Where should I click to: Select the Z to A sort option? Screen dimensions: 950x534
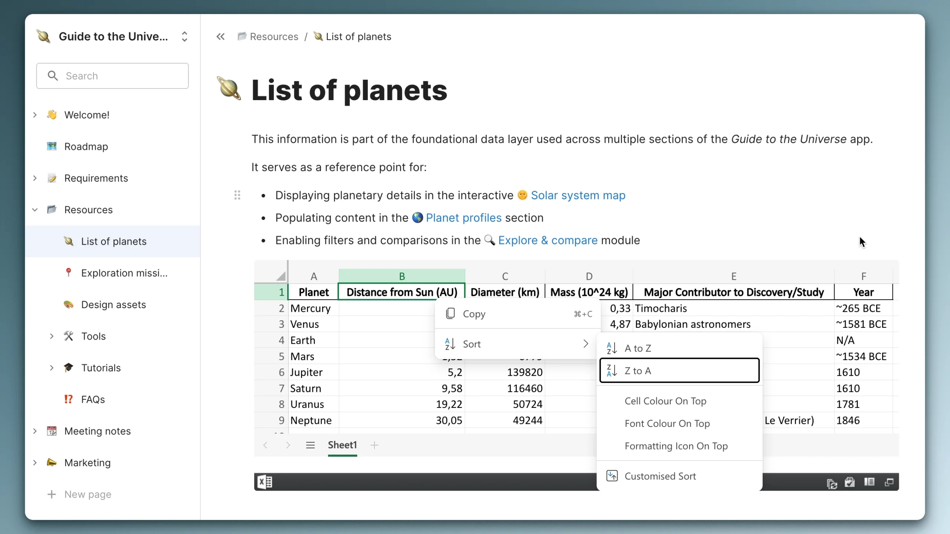coord(679,370)
